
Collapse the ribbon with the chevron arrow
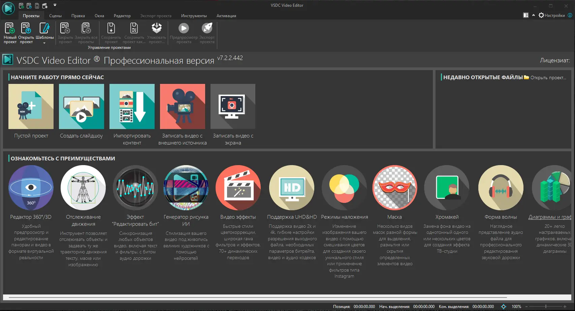[534, 15]
